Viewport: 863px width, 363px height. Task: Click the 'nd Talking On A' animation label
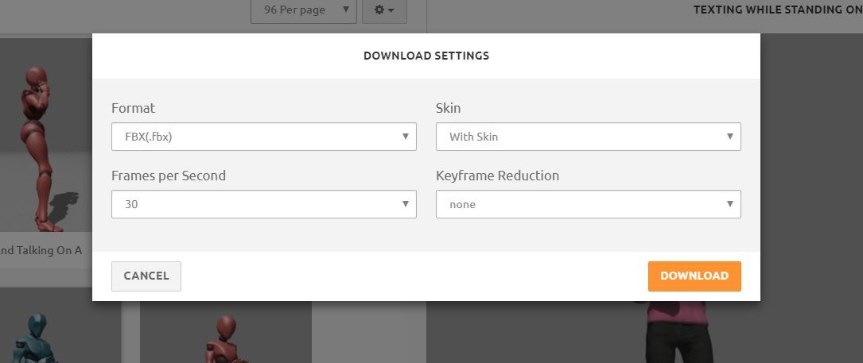tap(41, 250)
